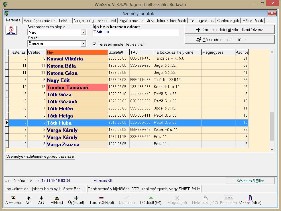
Task: Click the Család column header
Action: click(x=37, y=52)
